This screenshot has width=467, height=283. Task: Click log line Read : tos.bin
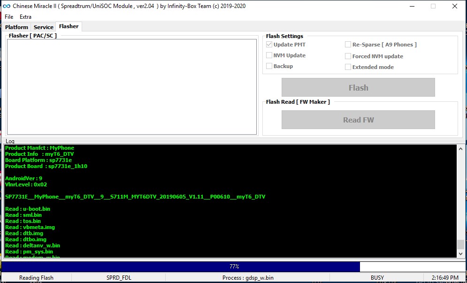(x=23, y=221)
